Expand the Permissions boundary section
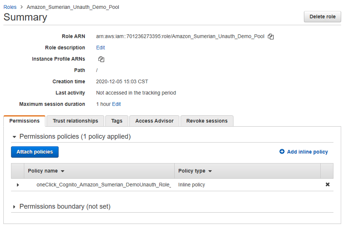The image size is (346, 229). (14, 207)
